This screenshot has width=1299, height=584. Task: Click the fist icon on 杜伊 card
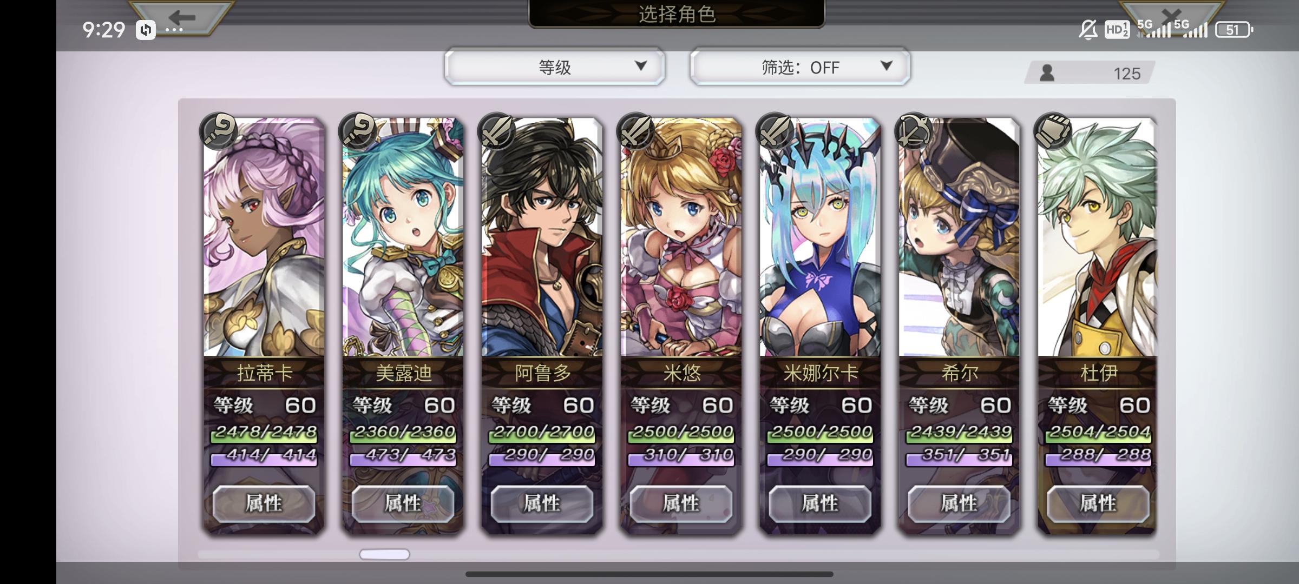[x=1053, y=131]
